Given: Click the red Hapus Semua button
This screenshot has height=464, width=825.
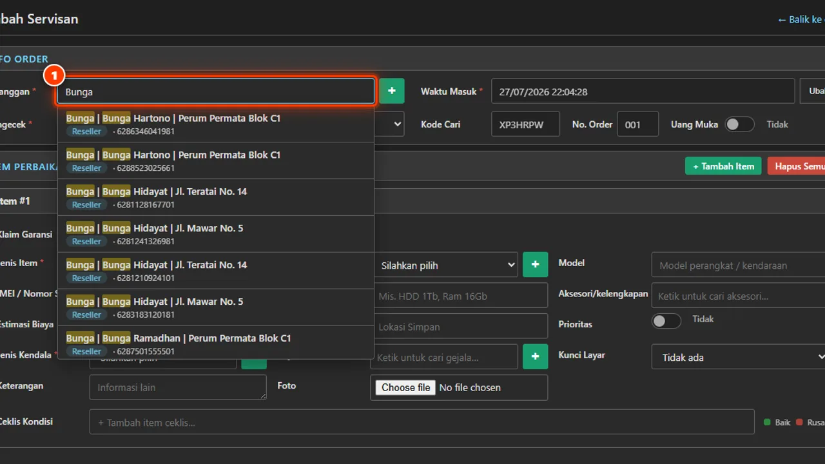Looking at the screenshot, I should click(x=797, y=166).
